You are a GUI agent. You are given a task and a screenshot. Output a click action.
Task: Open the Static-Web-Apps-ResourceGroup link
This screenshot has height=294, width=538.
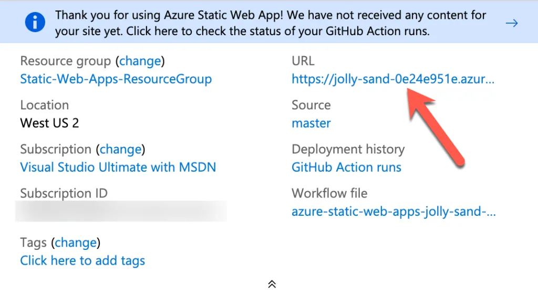pyautogui.click(x=116, y=79)
